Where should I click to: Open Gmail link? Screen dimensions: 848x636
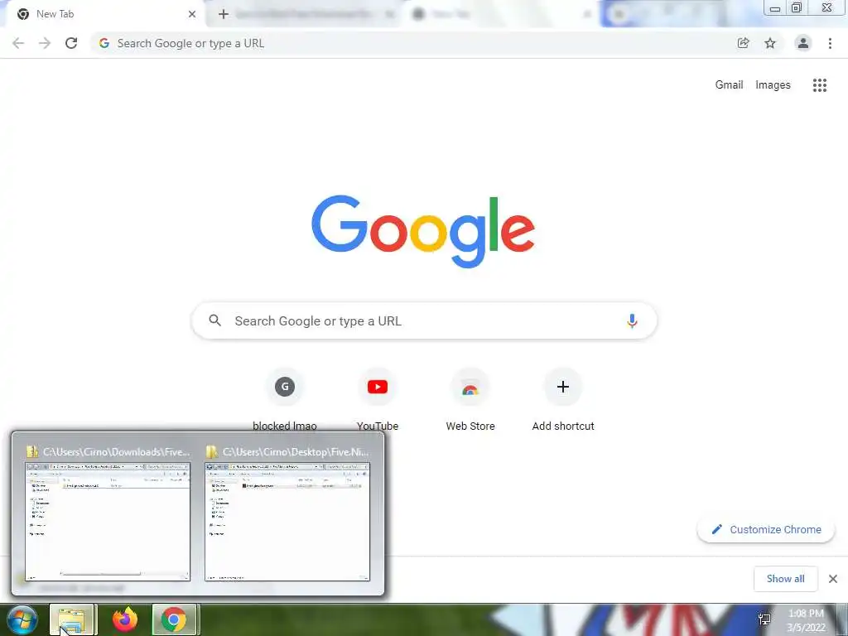pos(729,85)
